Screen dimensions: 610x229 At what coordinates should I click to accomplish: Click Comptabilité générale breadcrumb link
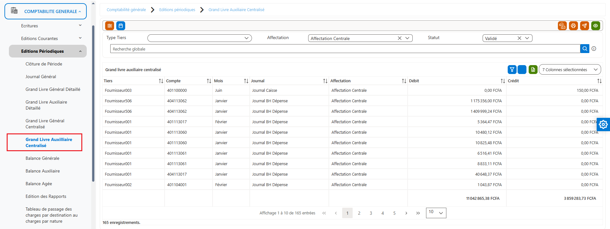tap(126, 10)
